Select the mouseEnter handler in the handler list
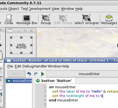Image resolution: width=118 pixels, height=108 pixels. click(x=19, y=81)
